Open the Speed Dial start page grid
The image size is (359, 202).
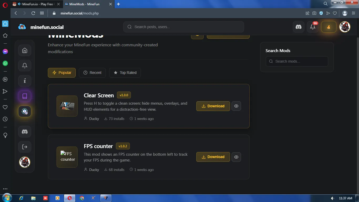42,13
